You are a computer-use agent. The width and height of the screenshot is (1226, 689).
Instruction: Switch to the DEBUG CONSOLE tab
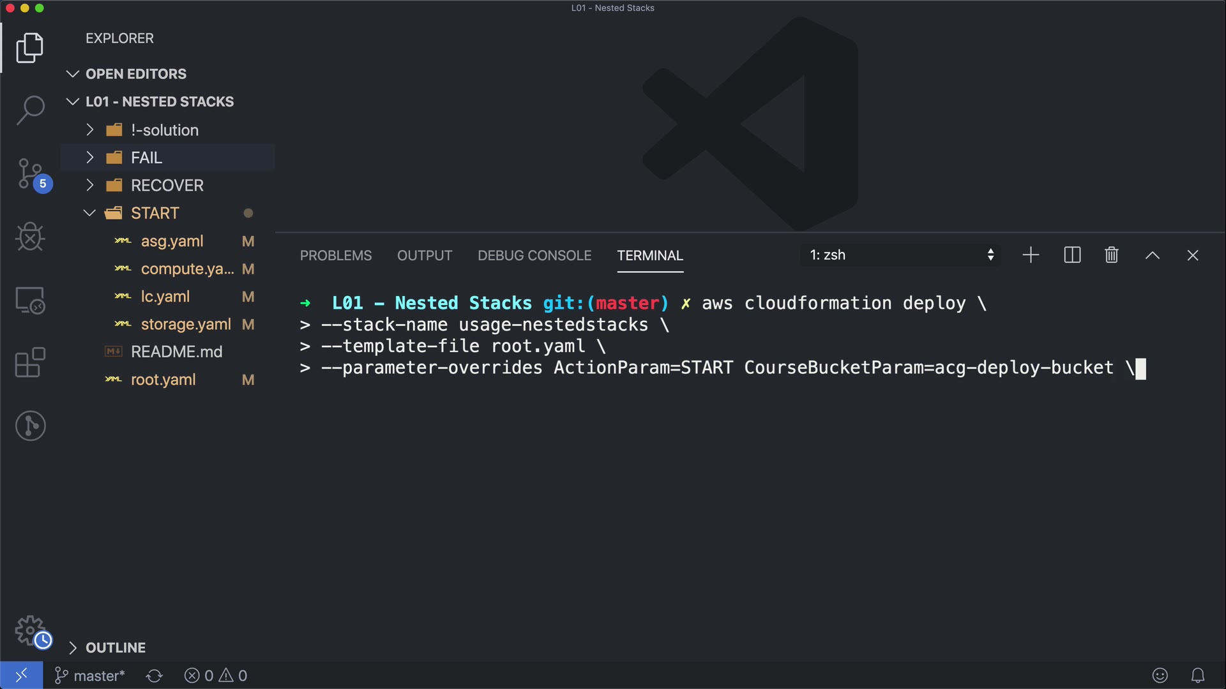[534, 255]
